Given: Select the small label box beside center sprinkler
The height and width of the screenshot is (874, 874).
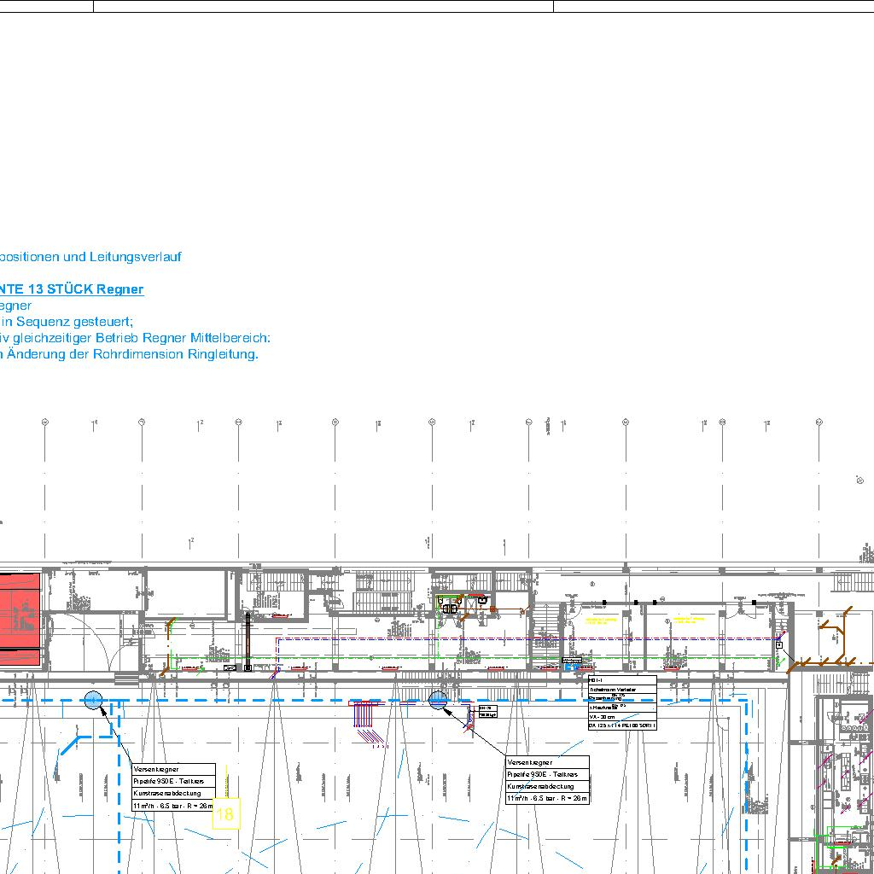Looking at the screenshot, I should coord(487,711).
